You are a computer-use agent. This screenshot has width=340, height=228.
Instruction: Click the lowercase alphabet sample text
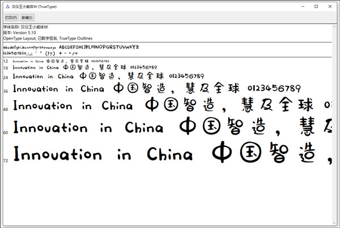[29, 47]
